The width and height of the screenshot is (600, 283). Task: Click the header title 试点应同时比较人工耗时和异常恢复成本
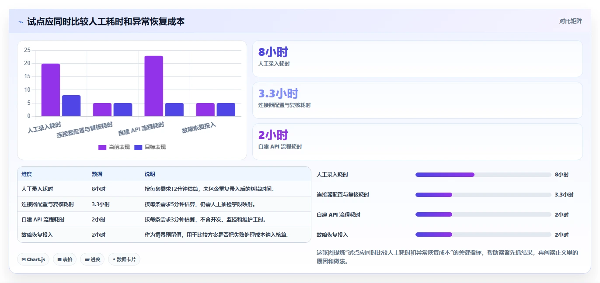coord(106,21)
